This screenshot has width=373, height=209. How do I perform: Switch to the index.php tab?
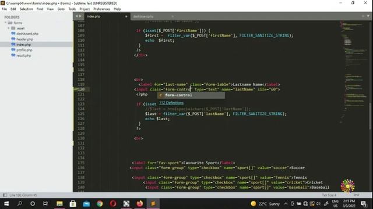[107, 16]
